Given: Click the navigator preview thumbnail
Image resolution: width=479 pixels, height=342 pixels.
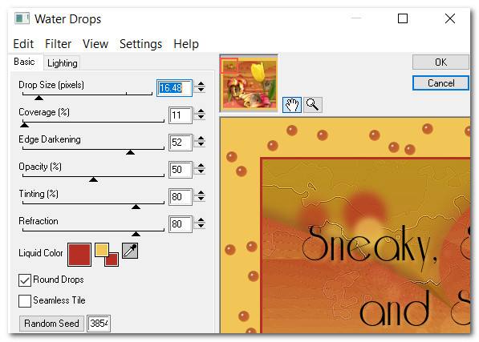Looking at the screenshot, I should (249, 83).
